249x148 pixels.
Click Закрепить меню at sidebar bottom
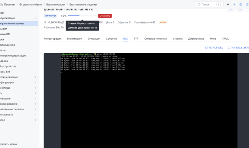click(9, 144)
